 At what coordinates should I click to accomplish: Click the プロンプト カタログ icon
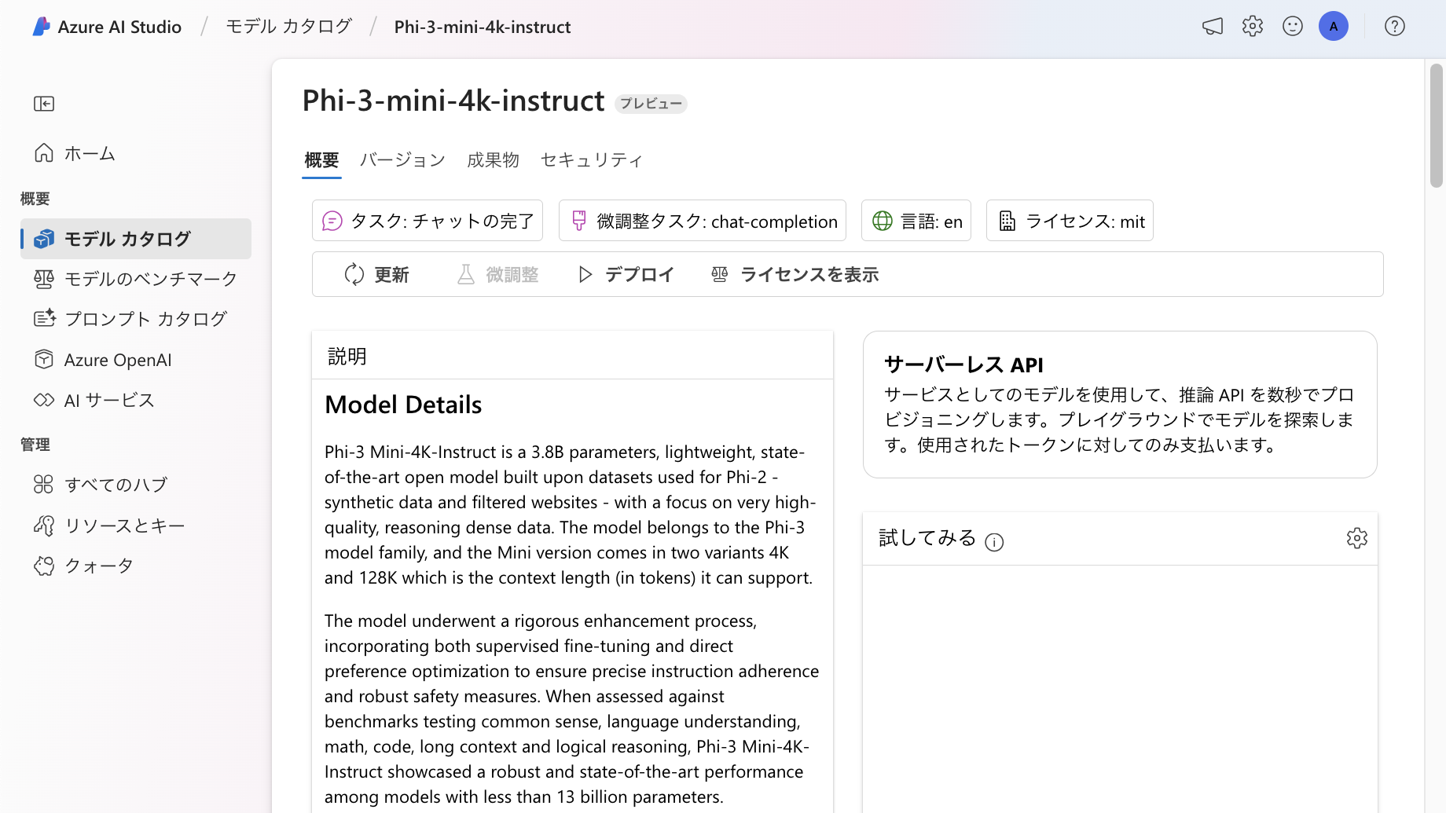[x=44, y=318]
